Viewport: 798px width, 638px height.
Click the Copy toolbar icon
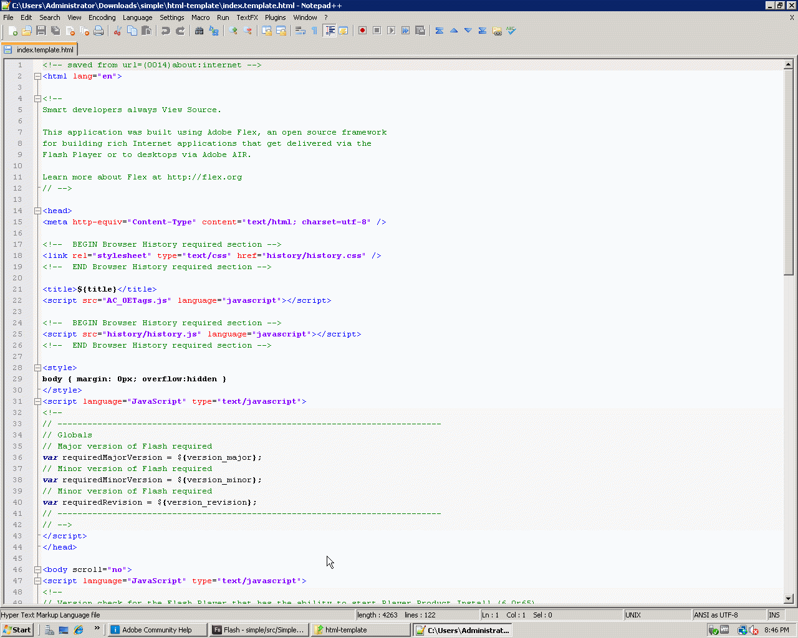(x=132, y=31)
